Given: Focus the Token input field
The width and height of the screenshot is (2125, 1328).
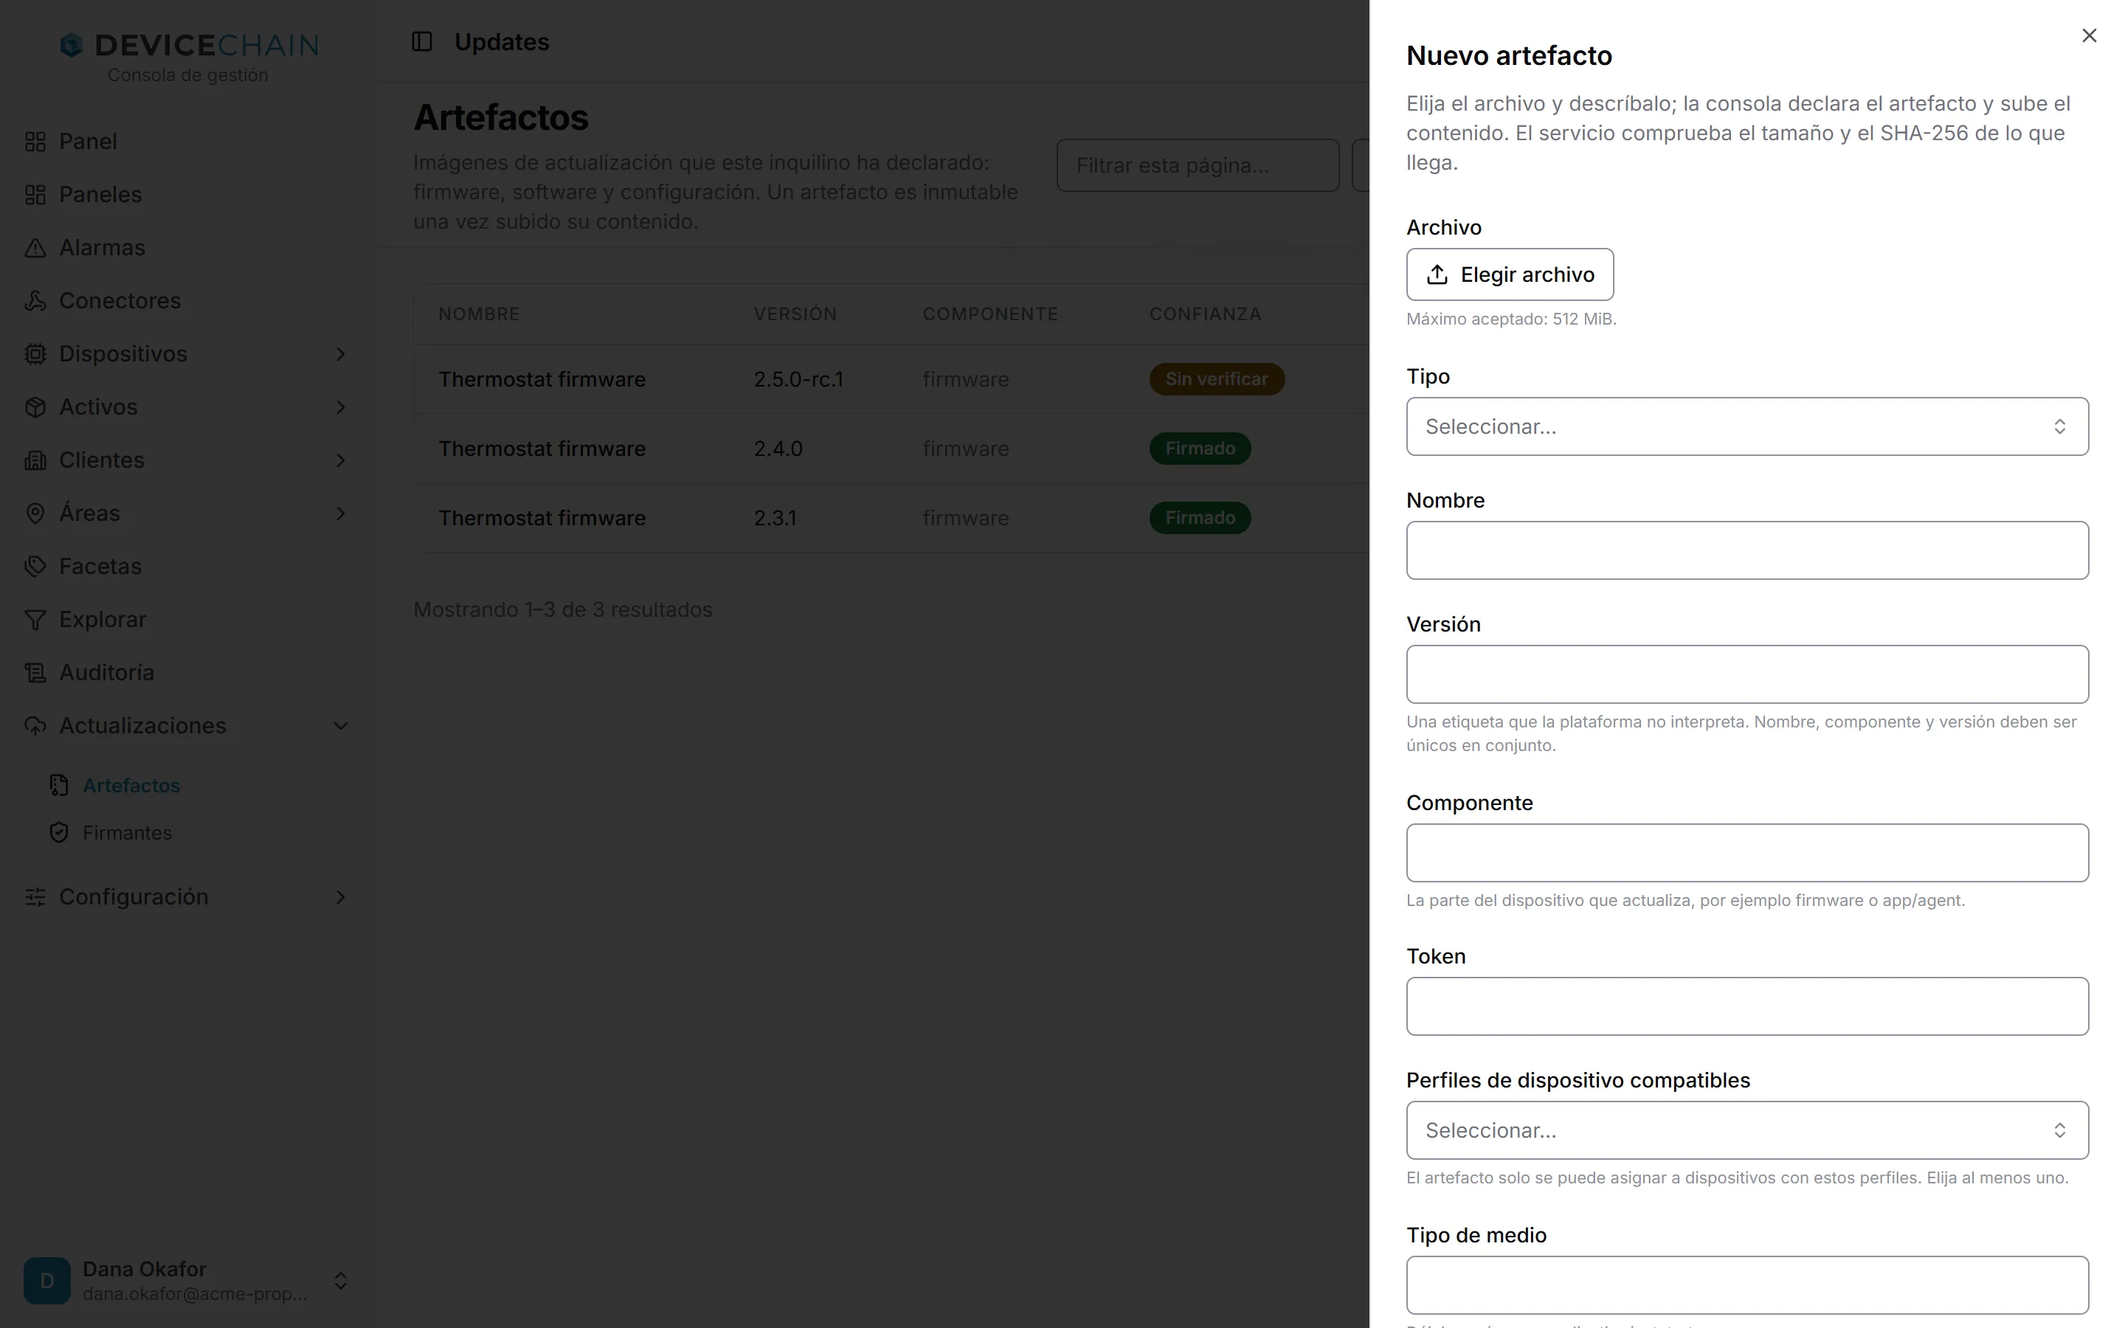Looking at the screenshot, I should pos(1746,1006).
